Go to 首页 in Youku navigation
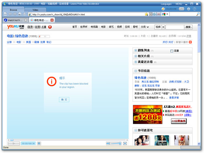 (74, 27)
